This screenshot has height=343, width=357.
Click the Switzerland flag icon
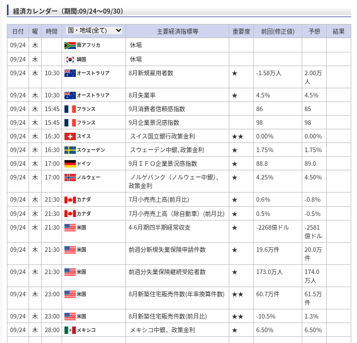[70, 137]
